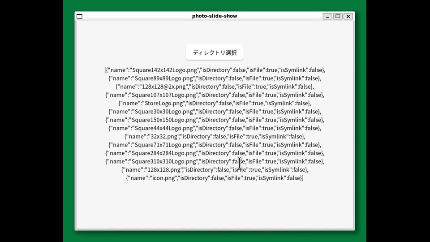Click the 128x128.png entry line
This screenshot has height=242, width=430.
point(215,169)
